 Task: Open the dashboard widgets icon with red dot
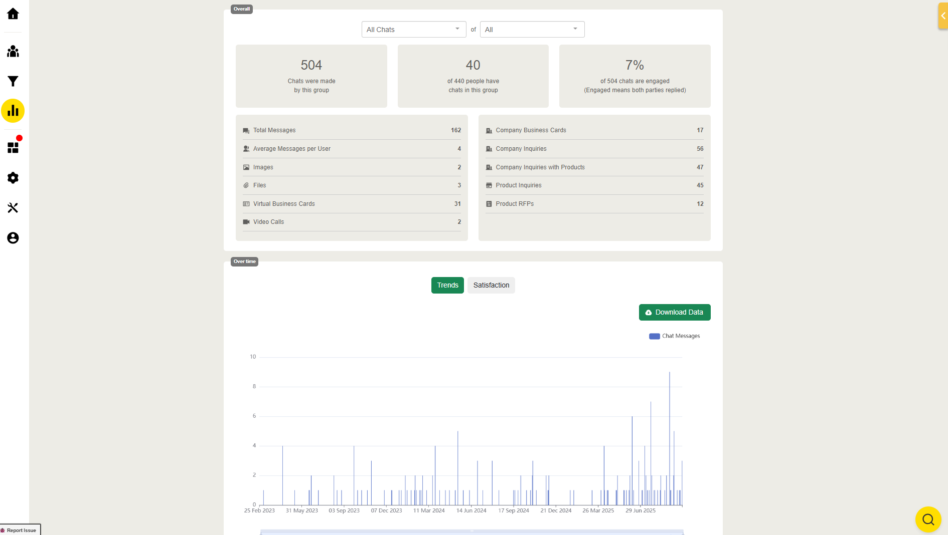click(13, 147)
